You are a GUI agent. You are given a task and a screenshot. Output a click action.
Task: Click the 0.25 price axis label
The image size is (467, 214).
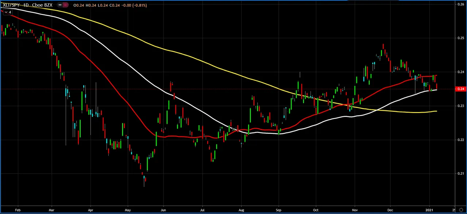click(x=461, y=38)
